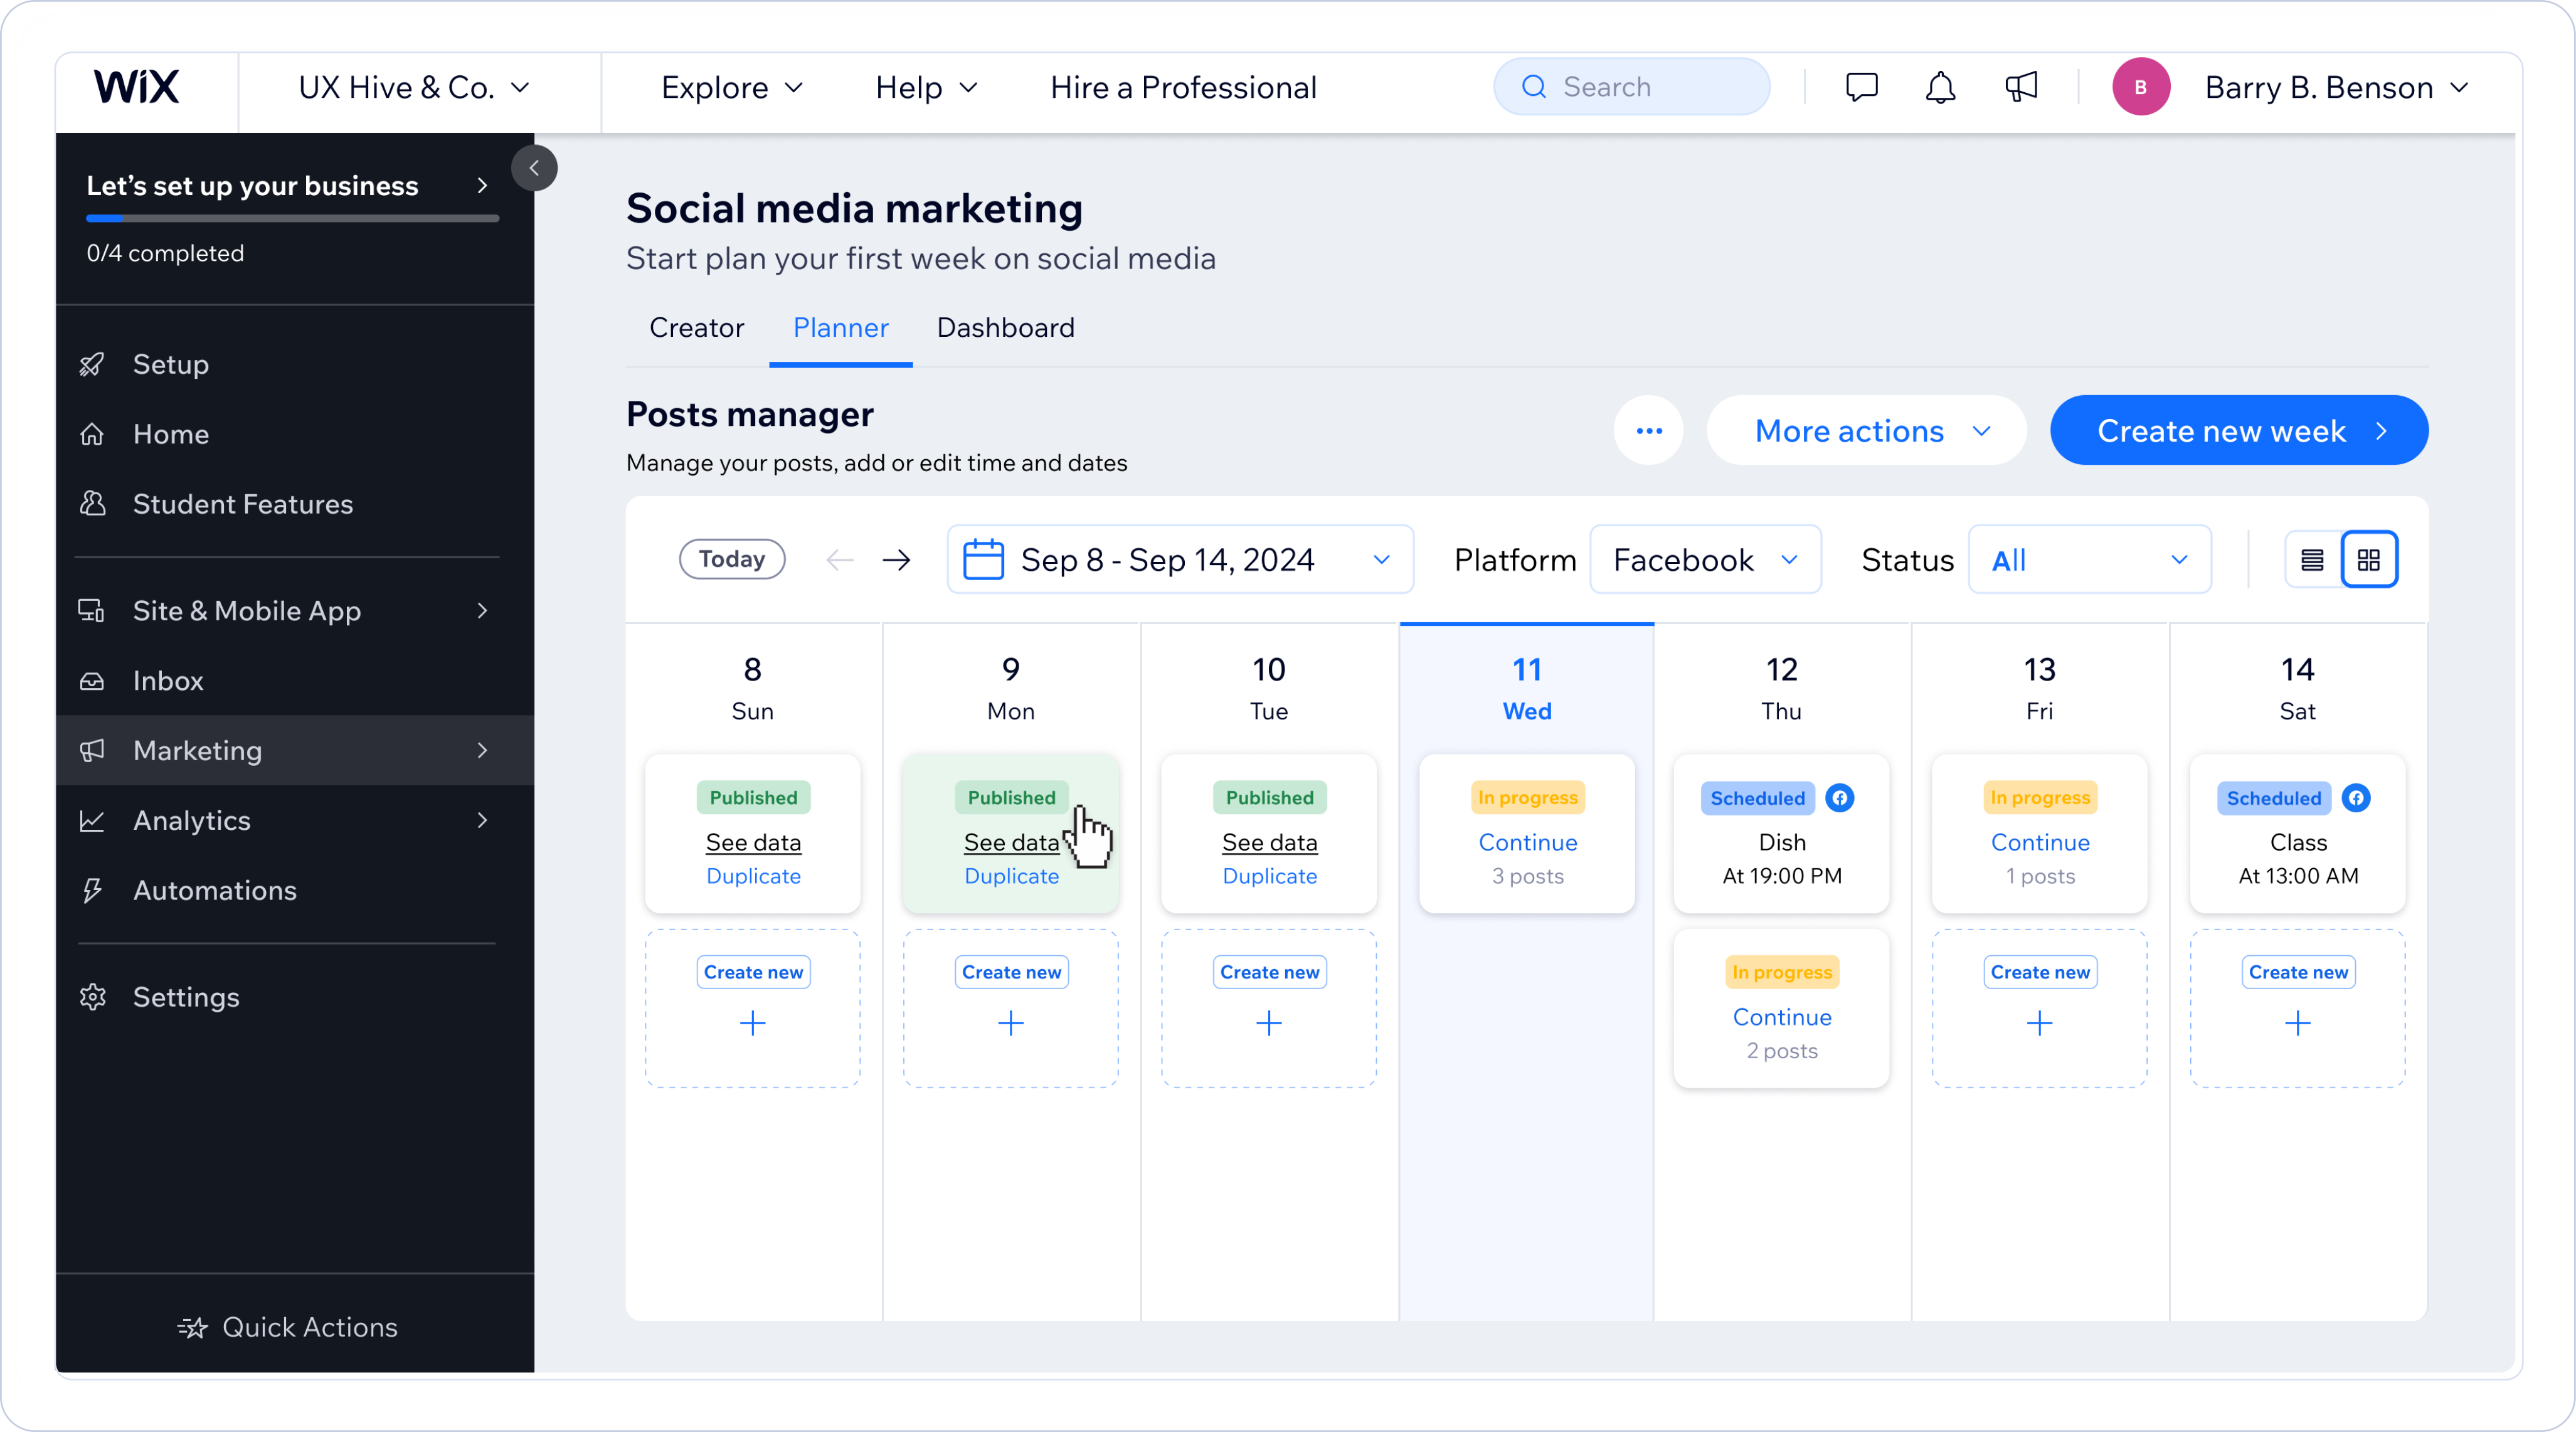Click Duplicate on Tuesday's published post
This screenshot has width=2576, height=1432.
click(x=1269, y=876)
